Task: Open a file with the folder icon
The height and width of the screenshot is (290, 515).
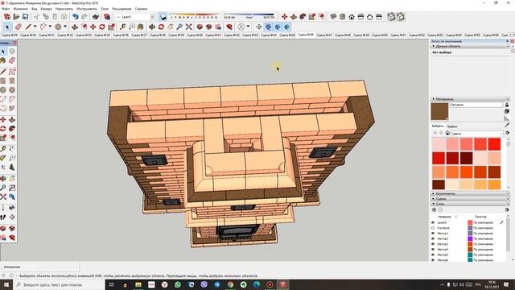Action: coord(16,16)
